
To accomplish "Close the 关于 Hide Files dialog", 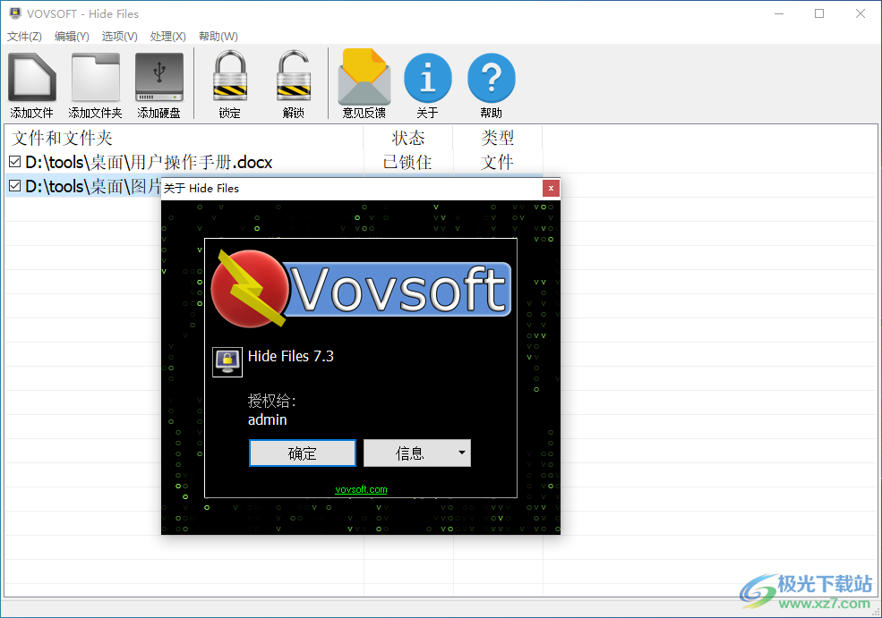I will (x=551, y=188).
